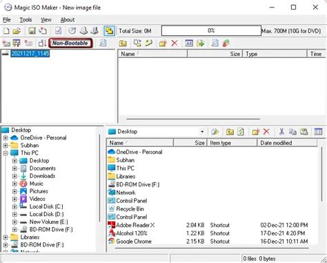Click the second icon in the boot toolbar
This screenshot has height=263, width=327.
(17, 43)
